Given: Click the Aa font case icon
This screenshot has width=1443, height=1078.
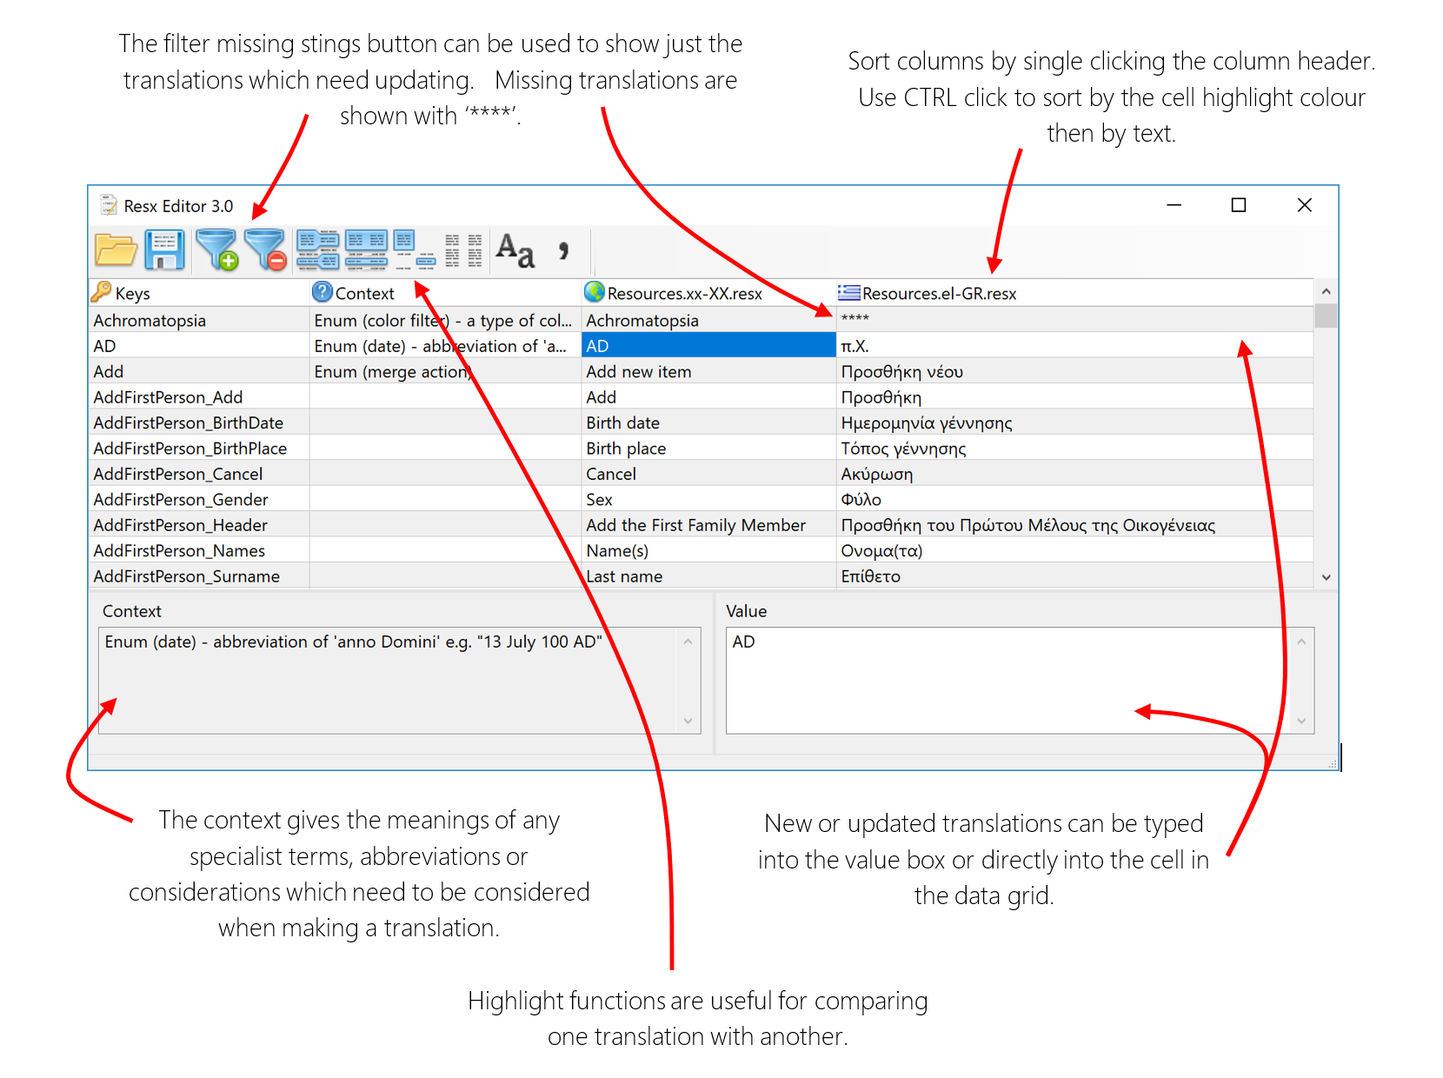Looking at the screenshot, I should pos(515,250).
